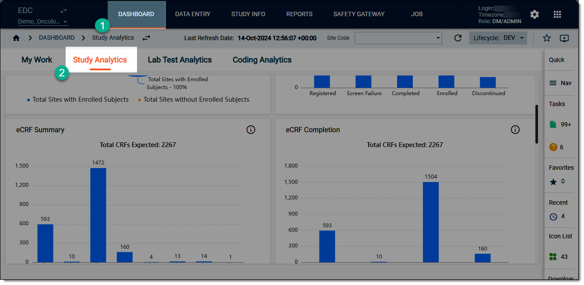
Task: Click the Completed bar label
Action: (x=405, y=93)
